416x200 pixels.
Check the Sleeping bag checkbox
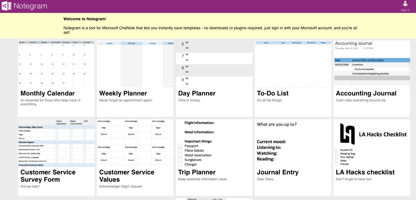coord(337,153)
